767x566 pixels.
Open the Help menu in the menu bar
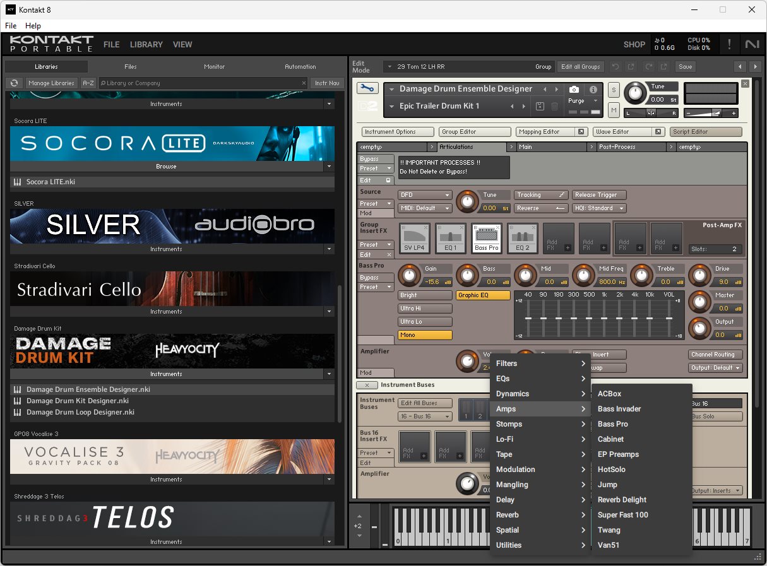click(x=33, y=26)
